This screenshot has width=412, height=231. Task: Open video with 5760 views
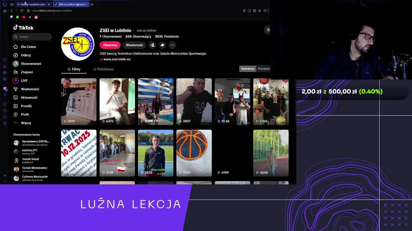click(271, 102)
